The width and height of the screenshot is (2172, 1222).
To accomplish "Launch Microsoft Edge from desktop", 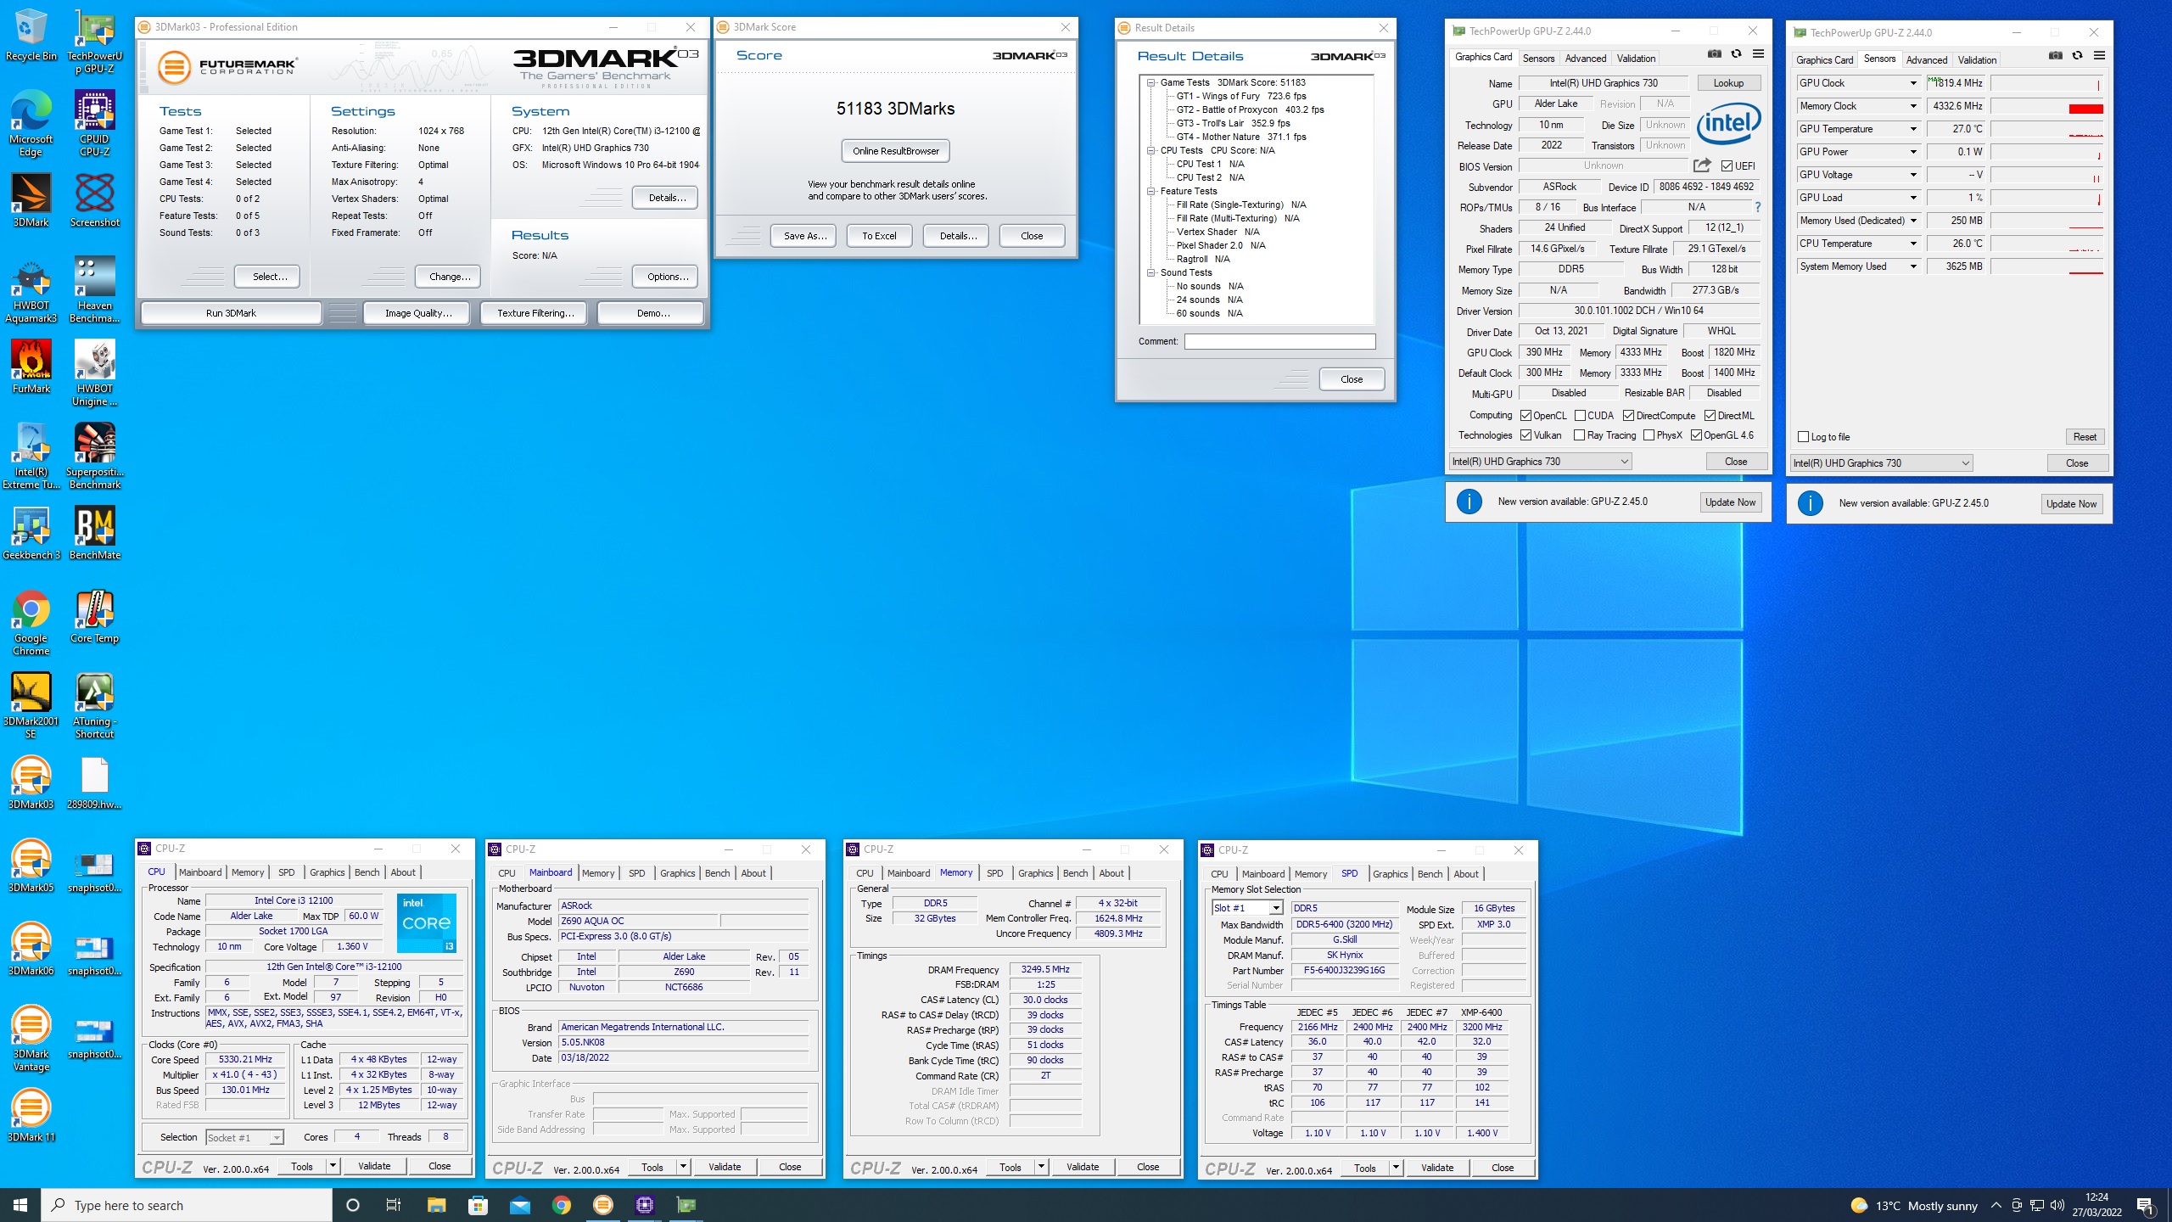I will tap(31, 124).
